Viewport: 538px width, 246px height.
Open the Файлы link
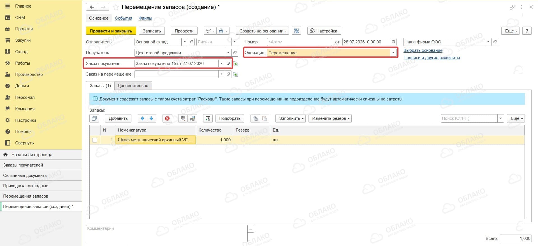[x=145, y=18]
